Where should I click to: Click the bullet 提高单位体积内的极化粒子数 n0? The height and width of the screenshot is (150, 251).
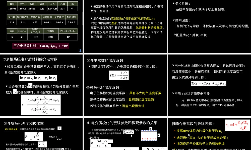coord(199,131)
